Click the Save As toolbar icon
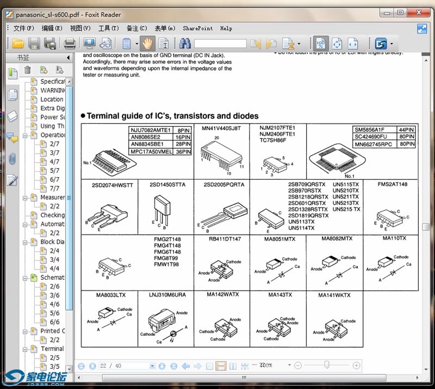Viewport: 435px width, 389px height. (x=50, y=43)
